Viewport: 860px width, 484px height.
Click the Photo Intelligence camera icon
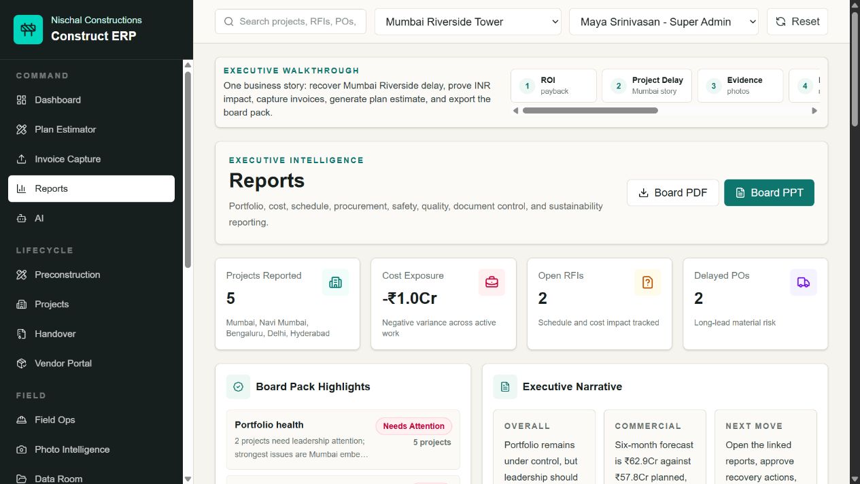(22, 449)
